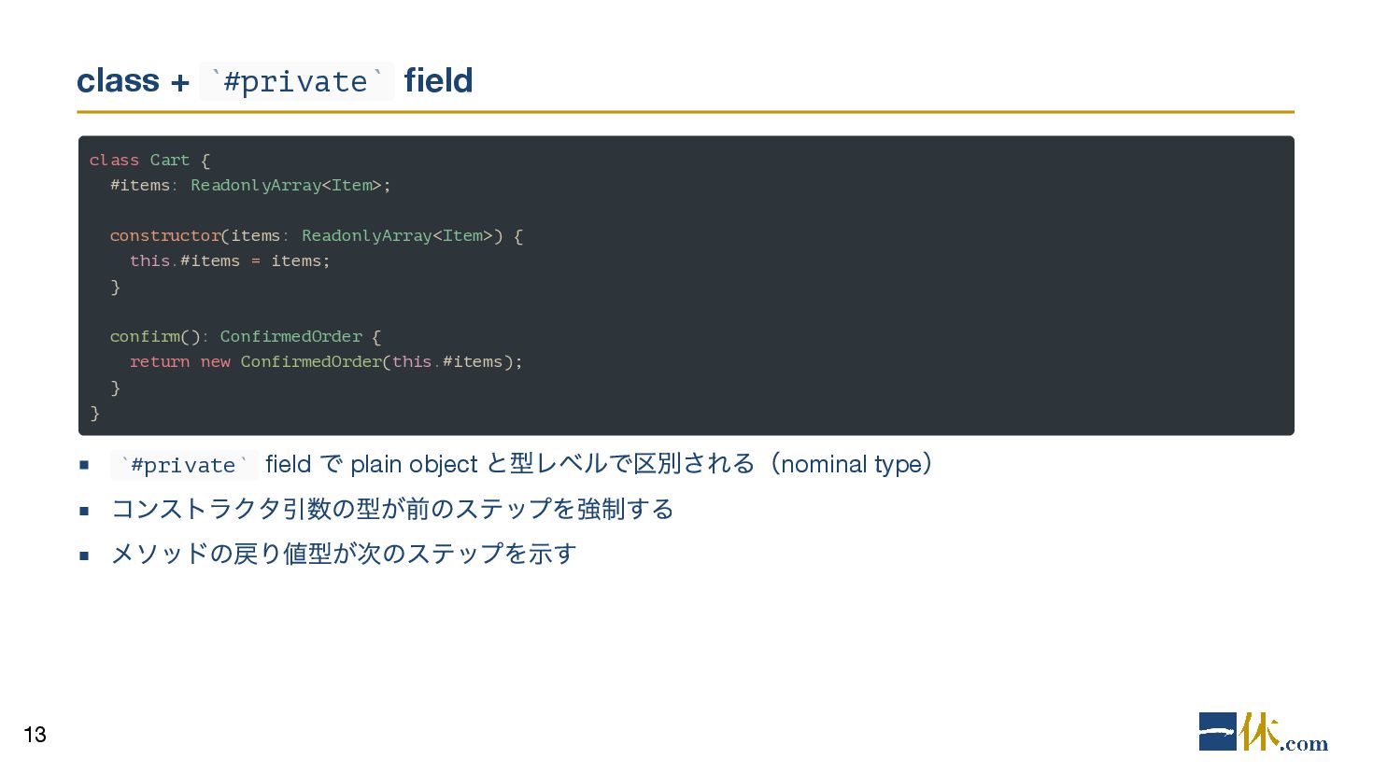Click the "return new ConfirmedOrder" code line
The height and width of the screenshot is (773, 1373).
326,362
